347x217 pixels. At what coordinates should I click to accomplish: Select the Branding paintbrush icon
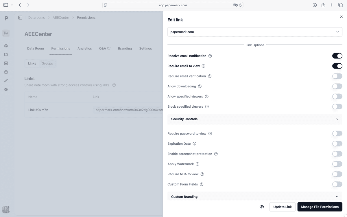(6, 80)
